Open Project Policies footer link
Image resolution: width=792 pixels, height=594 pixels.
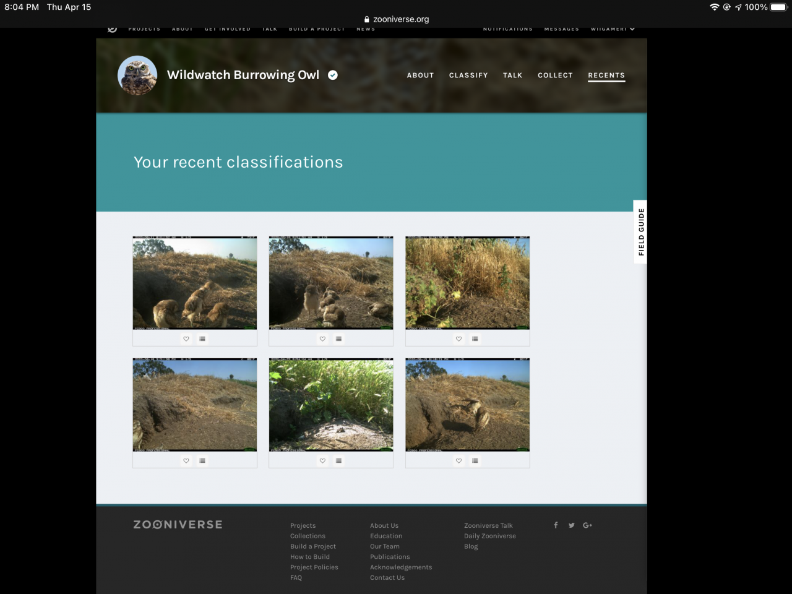(x=314, y=567)
